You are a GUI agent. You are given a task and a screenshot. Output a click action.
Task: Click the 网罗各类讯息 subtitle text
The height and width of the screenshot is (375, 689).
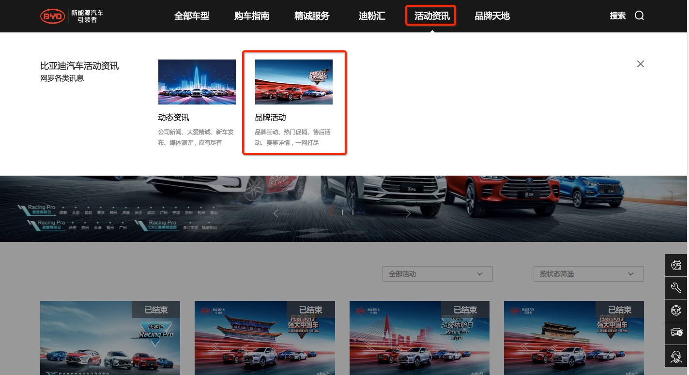click(62, 78)
